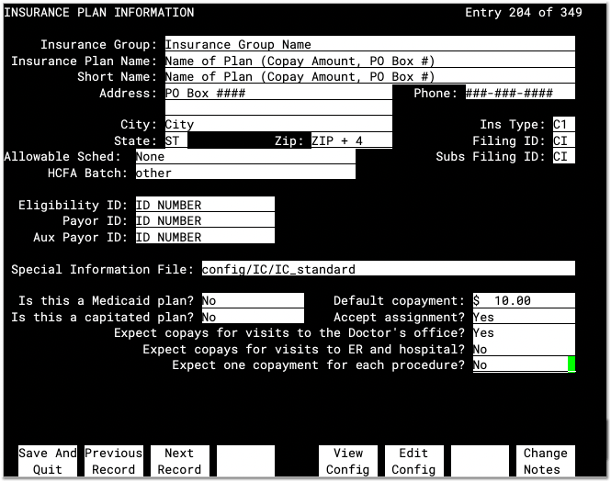
Task: Select the HCFA Batch field
Action: 245,172
